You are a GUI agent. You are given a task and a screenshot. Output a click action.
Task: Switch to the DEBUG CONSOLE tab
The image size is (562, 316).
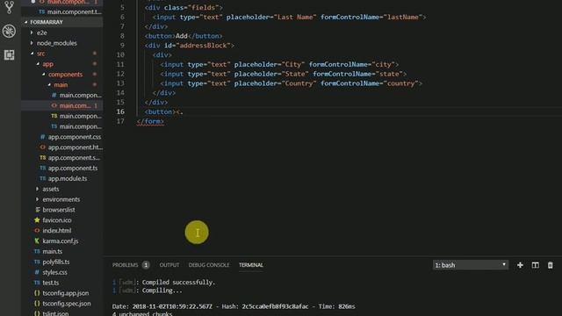click(209, 265)
